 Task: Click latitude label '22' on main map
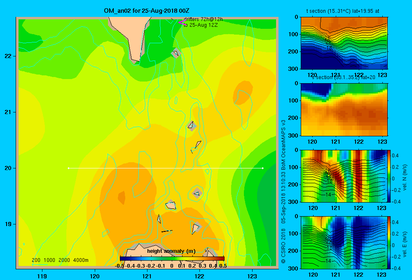click(x=8, y=56)
